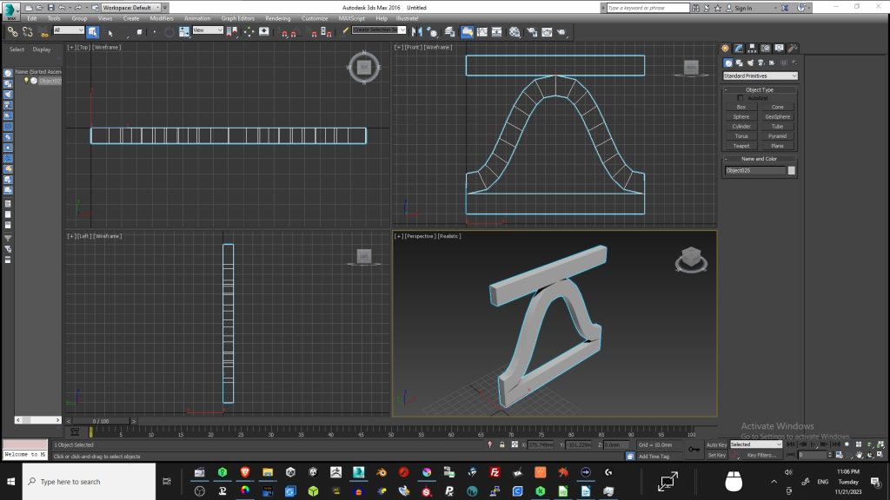Enable the AutoGrid checkbox

point(741,98)
